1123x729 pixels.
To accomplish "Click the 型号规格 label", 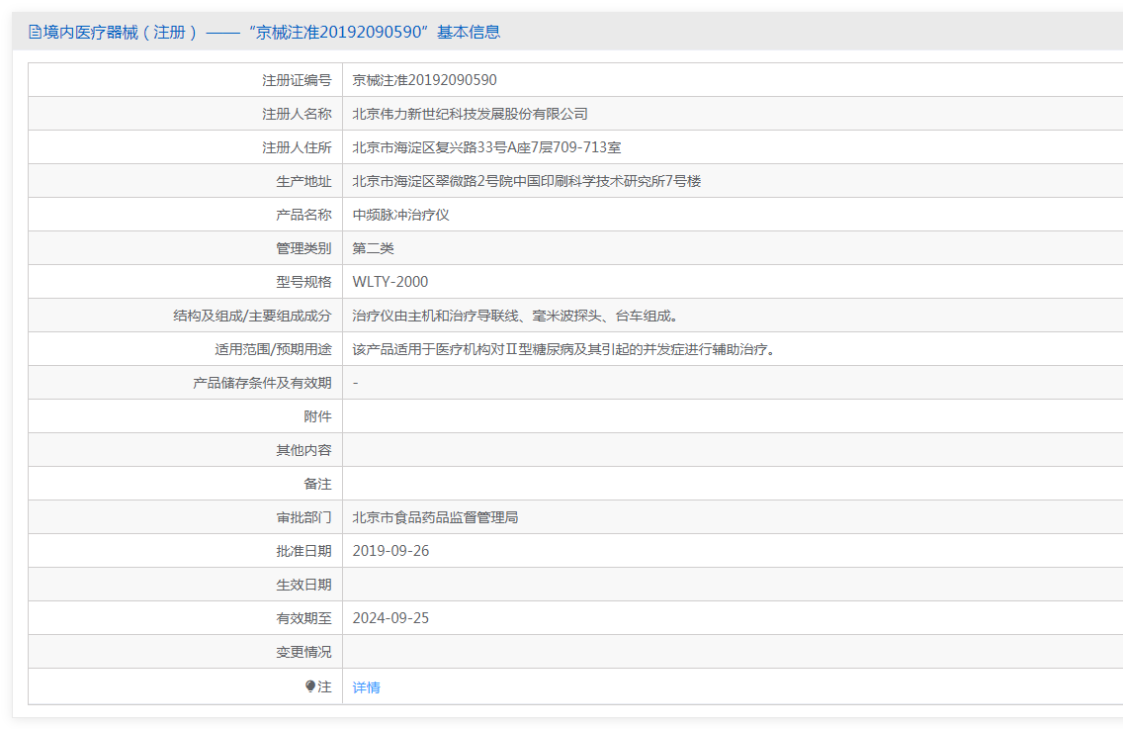I will pos(303,283).
